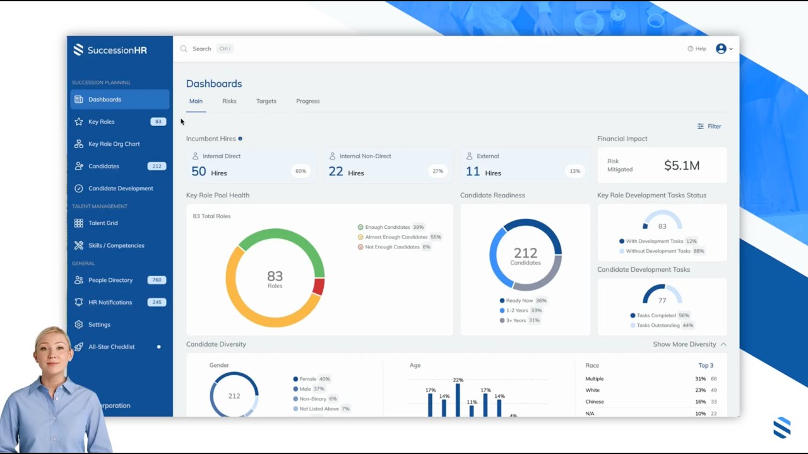Click the SuccessionHR logo icon
The height and width of the screenshot is (454, 808).
click(78, 50)
